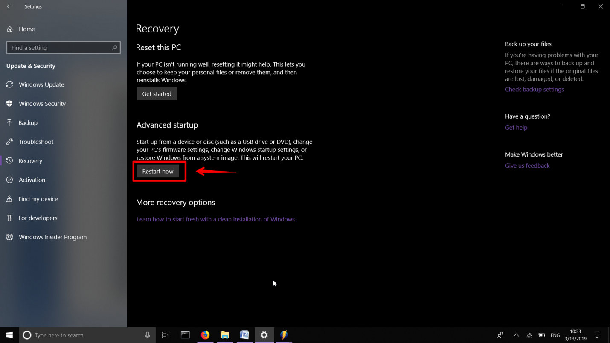This screenshot has height=343, width=610.
Task: Open Windows Update from the sidebar
Action: pyautogui.click(x=41, y=84)
